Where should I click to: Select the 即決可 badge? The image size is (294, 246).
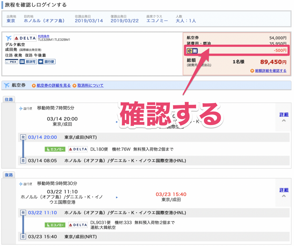[29, 62]
